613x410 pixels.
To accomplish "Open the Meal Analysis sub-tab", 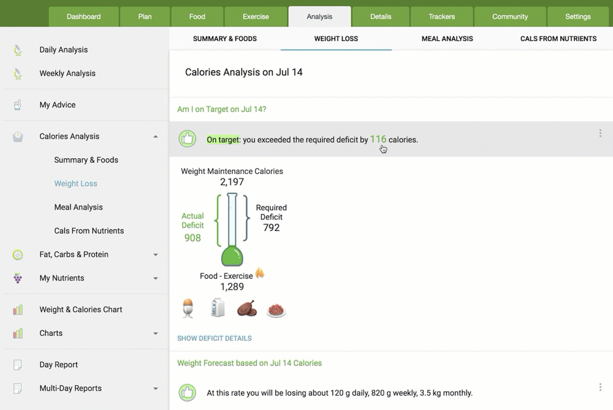I will 447,39.
